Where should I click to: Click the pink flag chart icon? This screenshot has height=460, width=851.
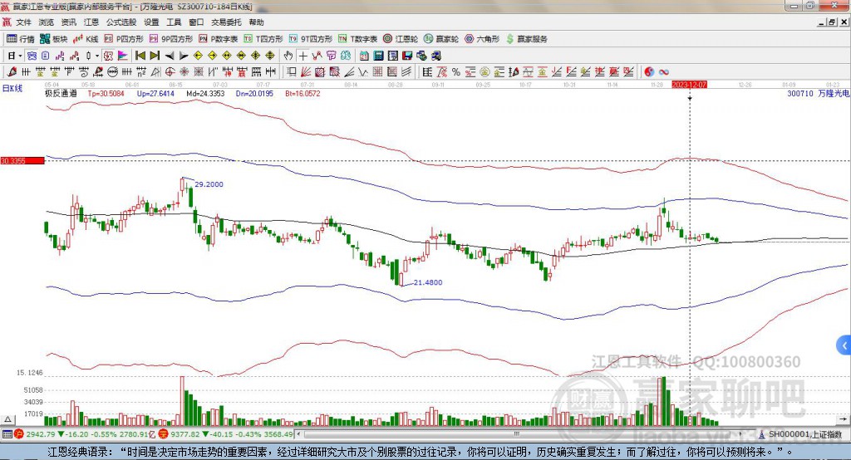pyautogui.click(x=123, y=56)
